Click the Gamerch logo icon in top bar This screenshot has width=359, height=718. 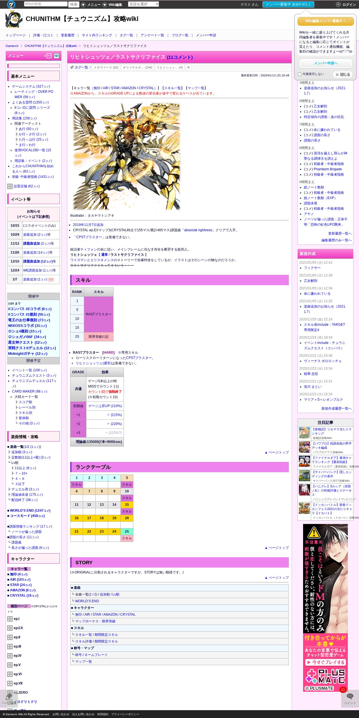pos(11,4)
